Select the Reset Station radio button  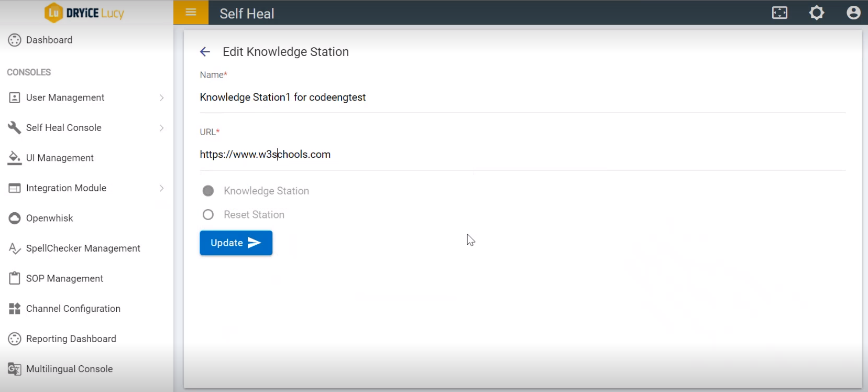208,215
